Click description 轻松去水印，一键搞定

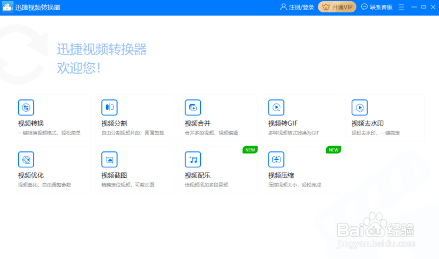[376, 133]
